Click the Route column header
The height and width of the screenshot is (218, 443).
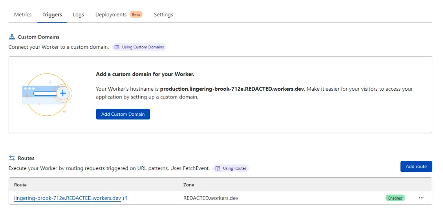20,185
